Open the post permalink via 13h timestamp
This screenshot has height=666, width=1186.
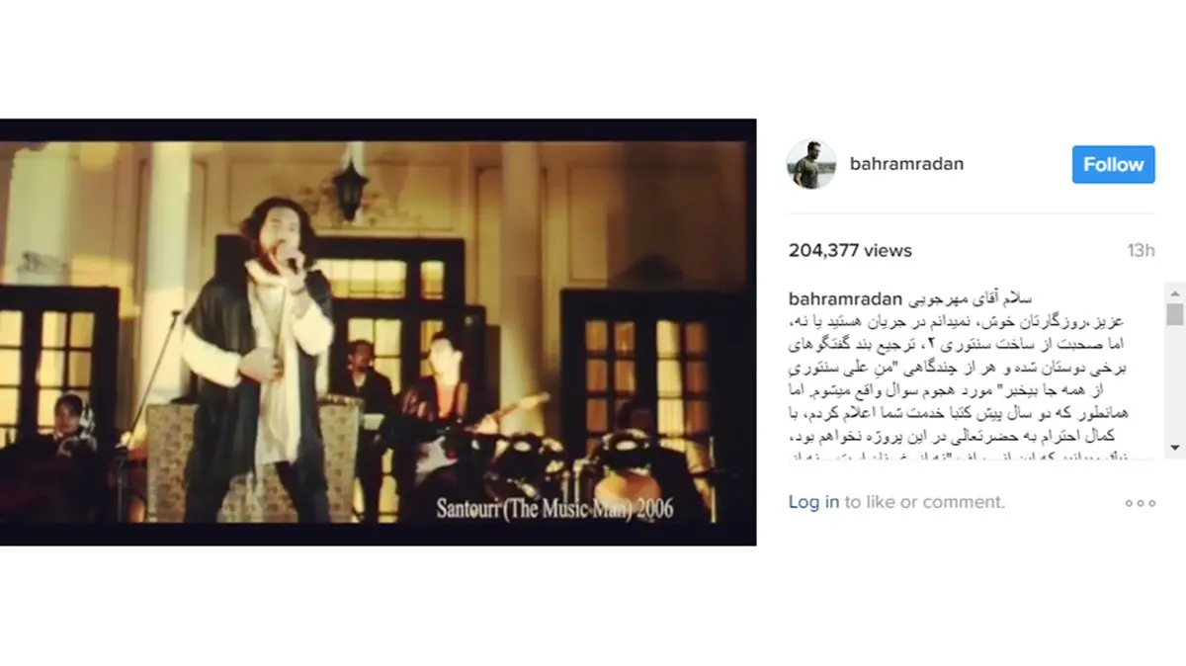(1141, 251)
